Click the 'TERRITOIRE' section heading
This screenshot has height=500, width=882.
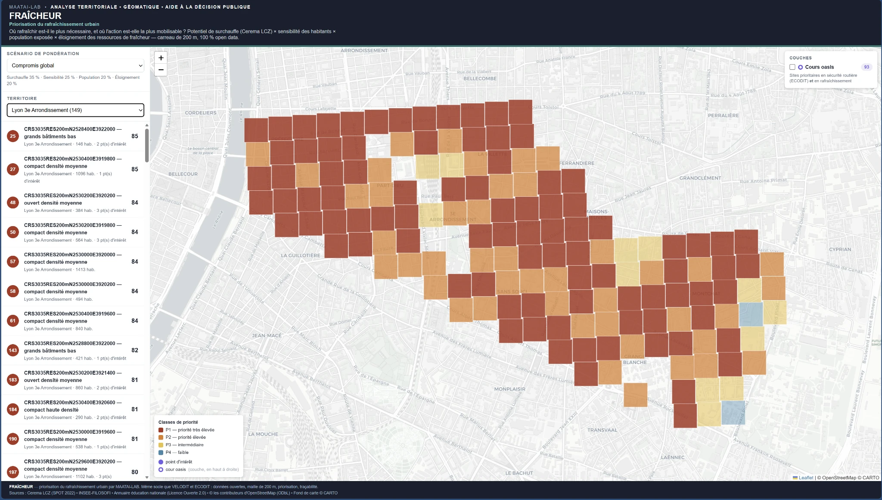click(22, 99)
